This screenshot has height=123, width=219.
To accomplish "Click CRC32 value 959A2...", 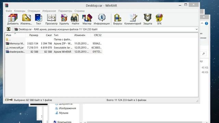I will pyautogui.click(x=97, y=43).
